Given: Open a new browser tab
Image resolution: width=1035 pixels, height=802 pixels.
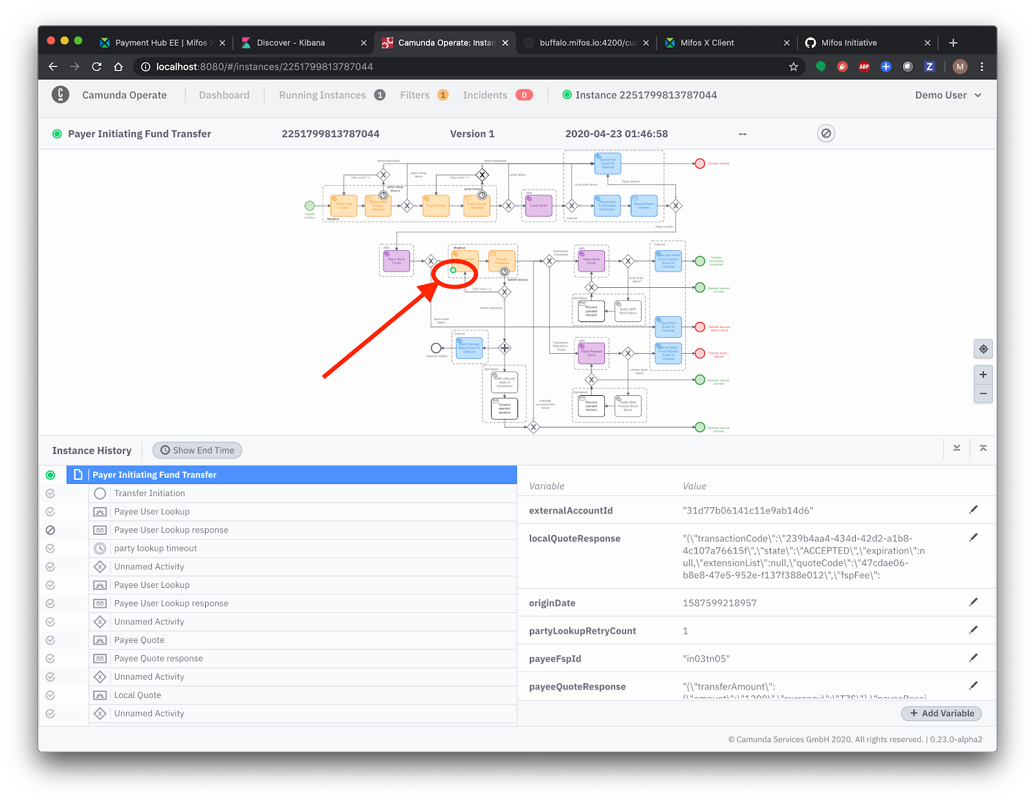Looking at the screenshot, I should point(953,43).
